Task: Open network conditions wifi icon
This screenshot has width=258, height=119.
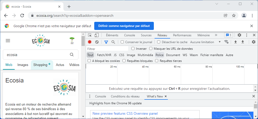Action: (x=227, y=42)
